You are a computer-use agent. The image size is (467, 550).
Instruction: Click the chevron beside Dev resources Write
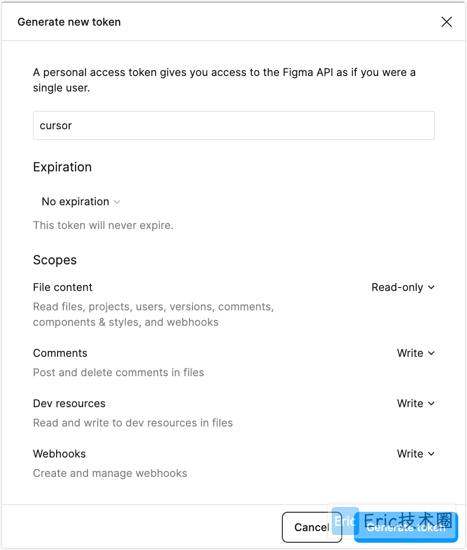click(x=432, y=403)
